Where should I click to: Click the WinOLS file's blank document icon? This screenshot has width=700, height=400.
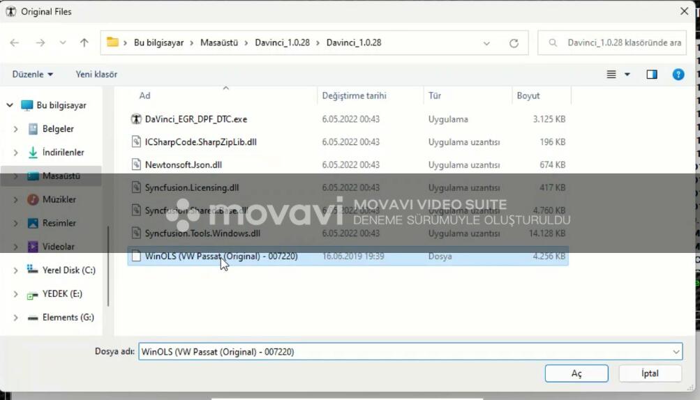click(x=135, y=256)
